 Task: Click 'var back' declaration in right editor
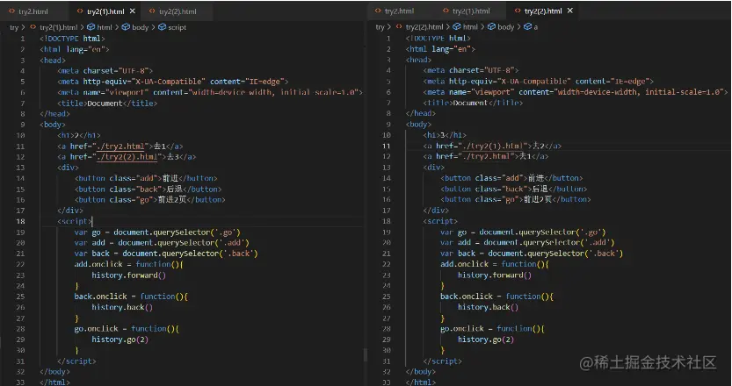pyautogui.click(x=532, y=254)
